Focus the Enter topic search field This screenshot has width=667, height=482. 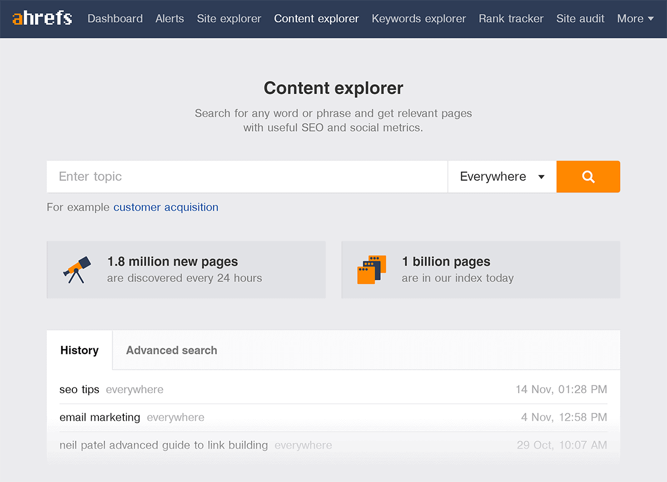click(247, 177)
